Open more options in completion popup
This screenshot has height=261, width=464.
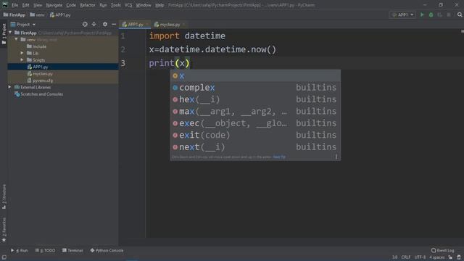[336, 157]
